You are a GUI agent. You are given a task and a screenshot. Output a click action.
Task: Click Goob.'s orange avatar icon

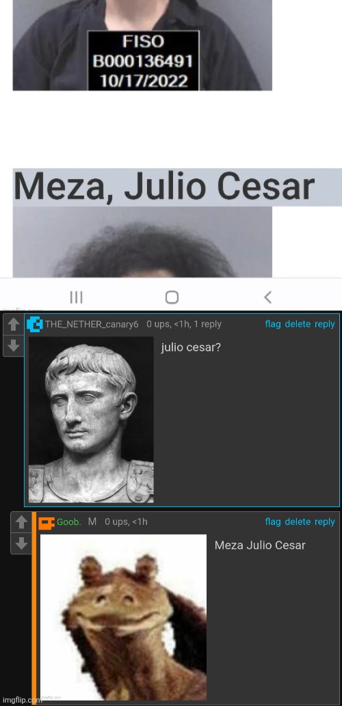pyautogui.click(x=47, y=523)
